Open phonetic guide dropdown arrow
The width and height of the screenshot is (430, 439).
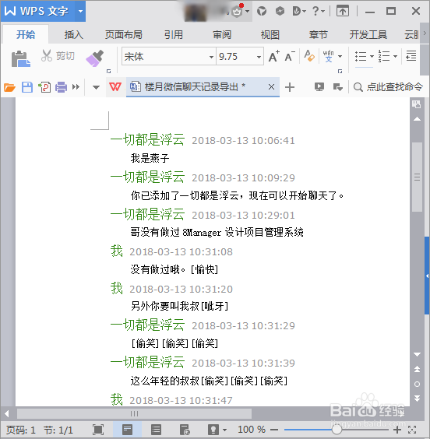coord(340,56)
